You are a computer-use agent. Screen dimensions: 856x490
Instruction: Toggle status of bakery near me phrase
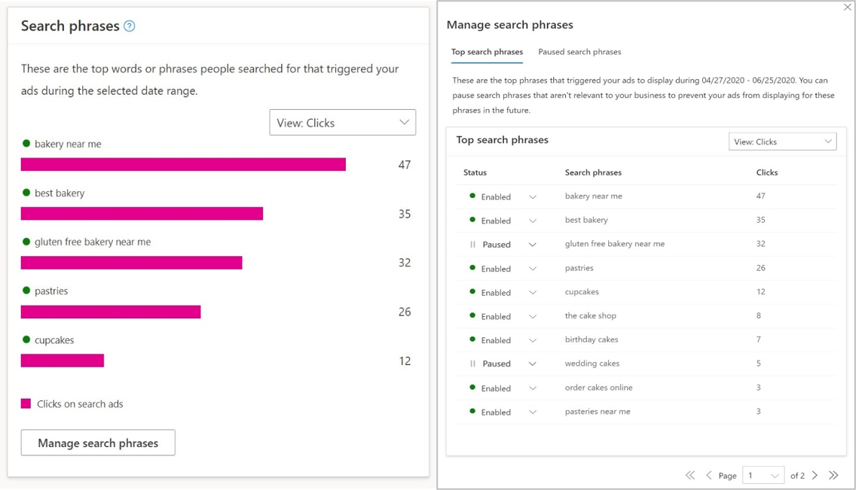[533, 197]
